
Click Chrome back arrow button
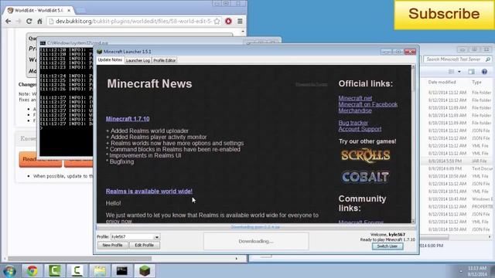(x=9, y=22)
